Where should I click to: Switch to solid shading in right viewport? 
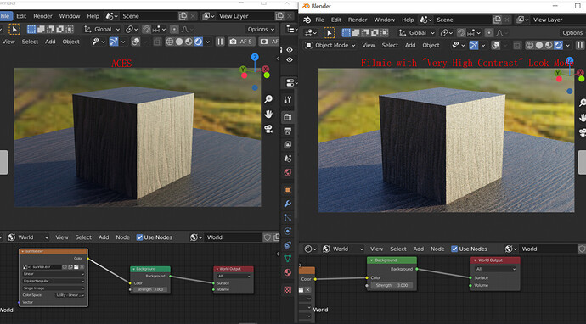539,46
